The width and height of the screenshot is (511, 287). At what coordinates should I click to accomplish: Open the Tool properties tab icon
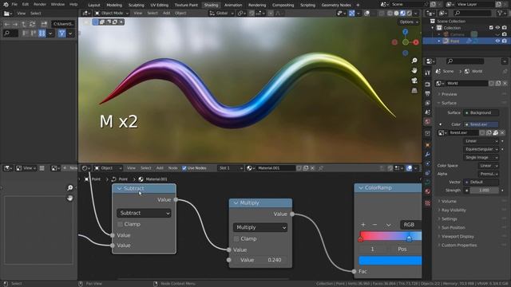[x=428, y=73]
